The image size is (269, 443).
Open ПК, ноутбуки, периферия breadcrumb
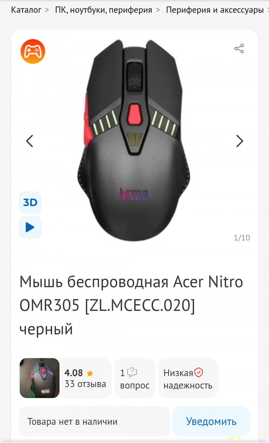[x=104, y=10]
